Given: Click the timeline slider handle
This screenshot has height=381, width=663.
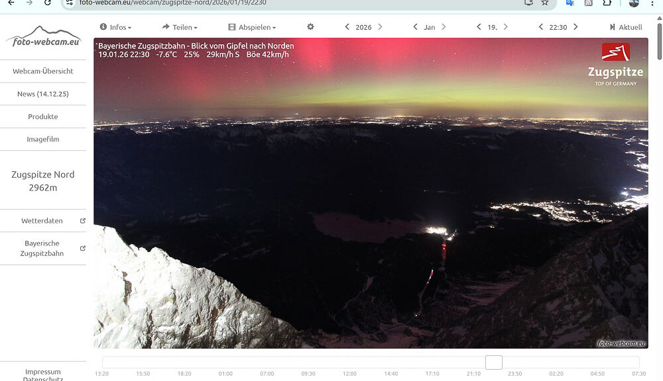Looking at the screenshot, I should (x=493, y=362).
